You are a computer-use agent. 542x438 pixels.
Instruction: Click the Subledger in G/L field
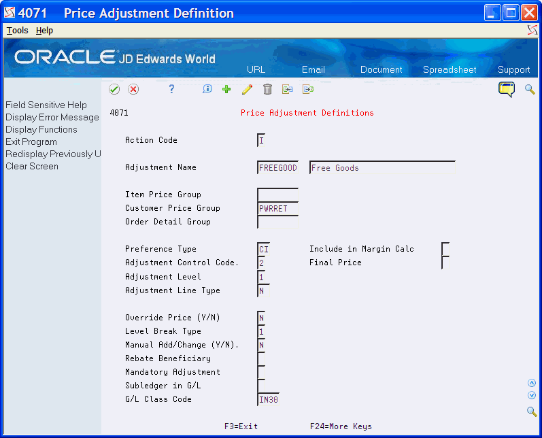coord(261,386)
